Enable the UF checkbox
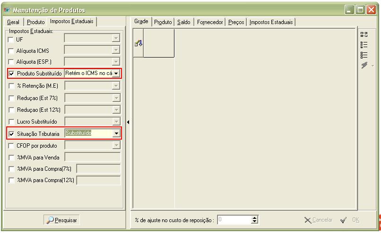This screenshot has height=233, width=381. [11, 40]
